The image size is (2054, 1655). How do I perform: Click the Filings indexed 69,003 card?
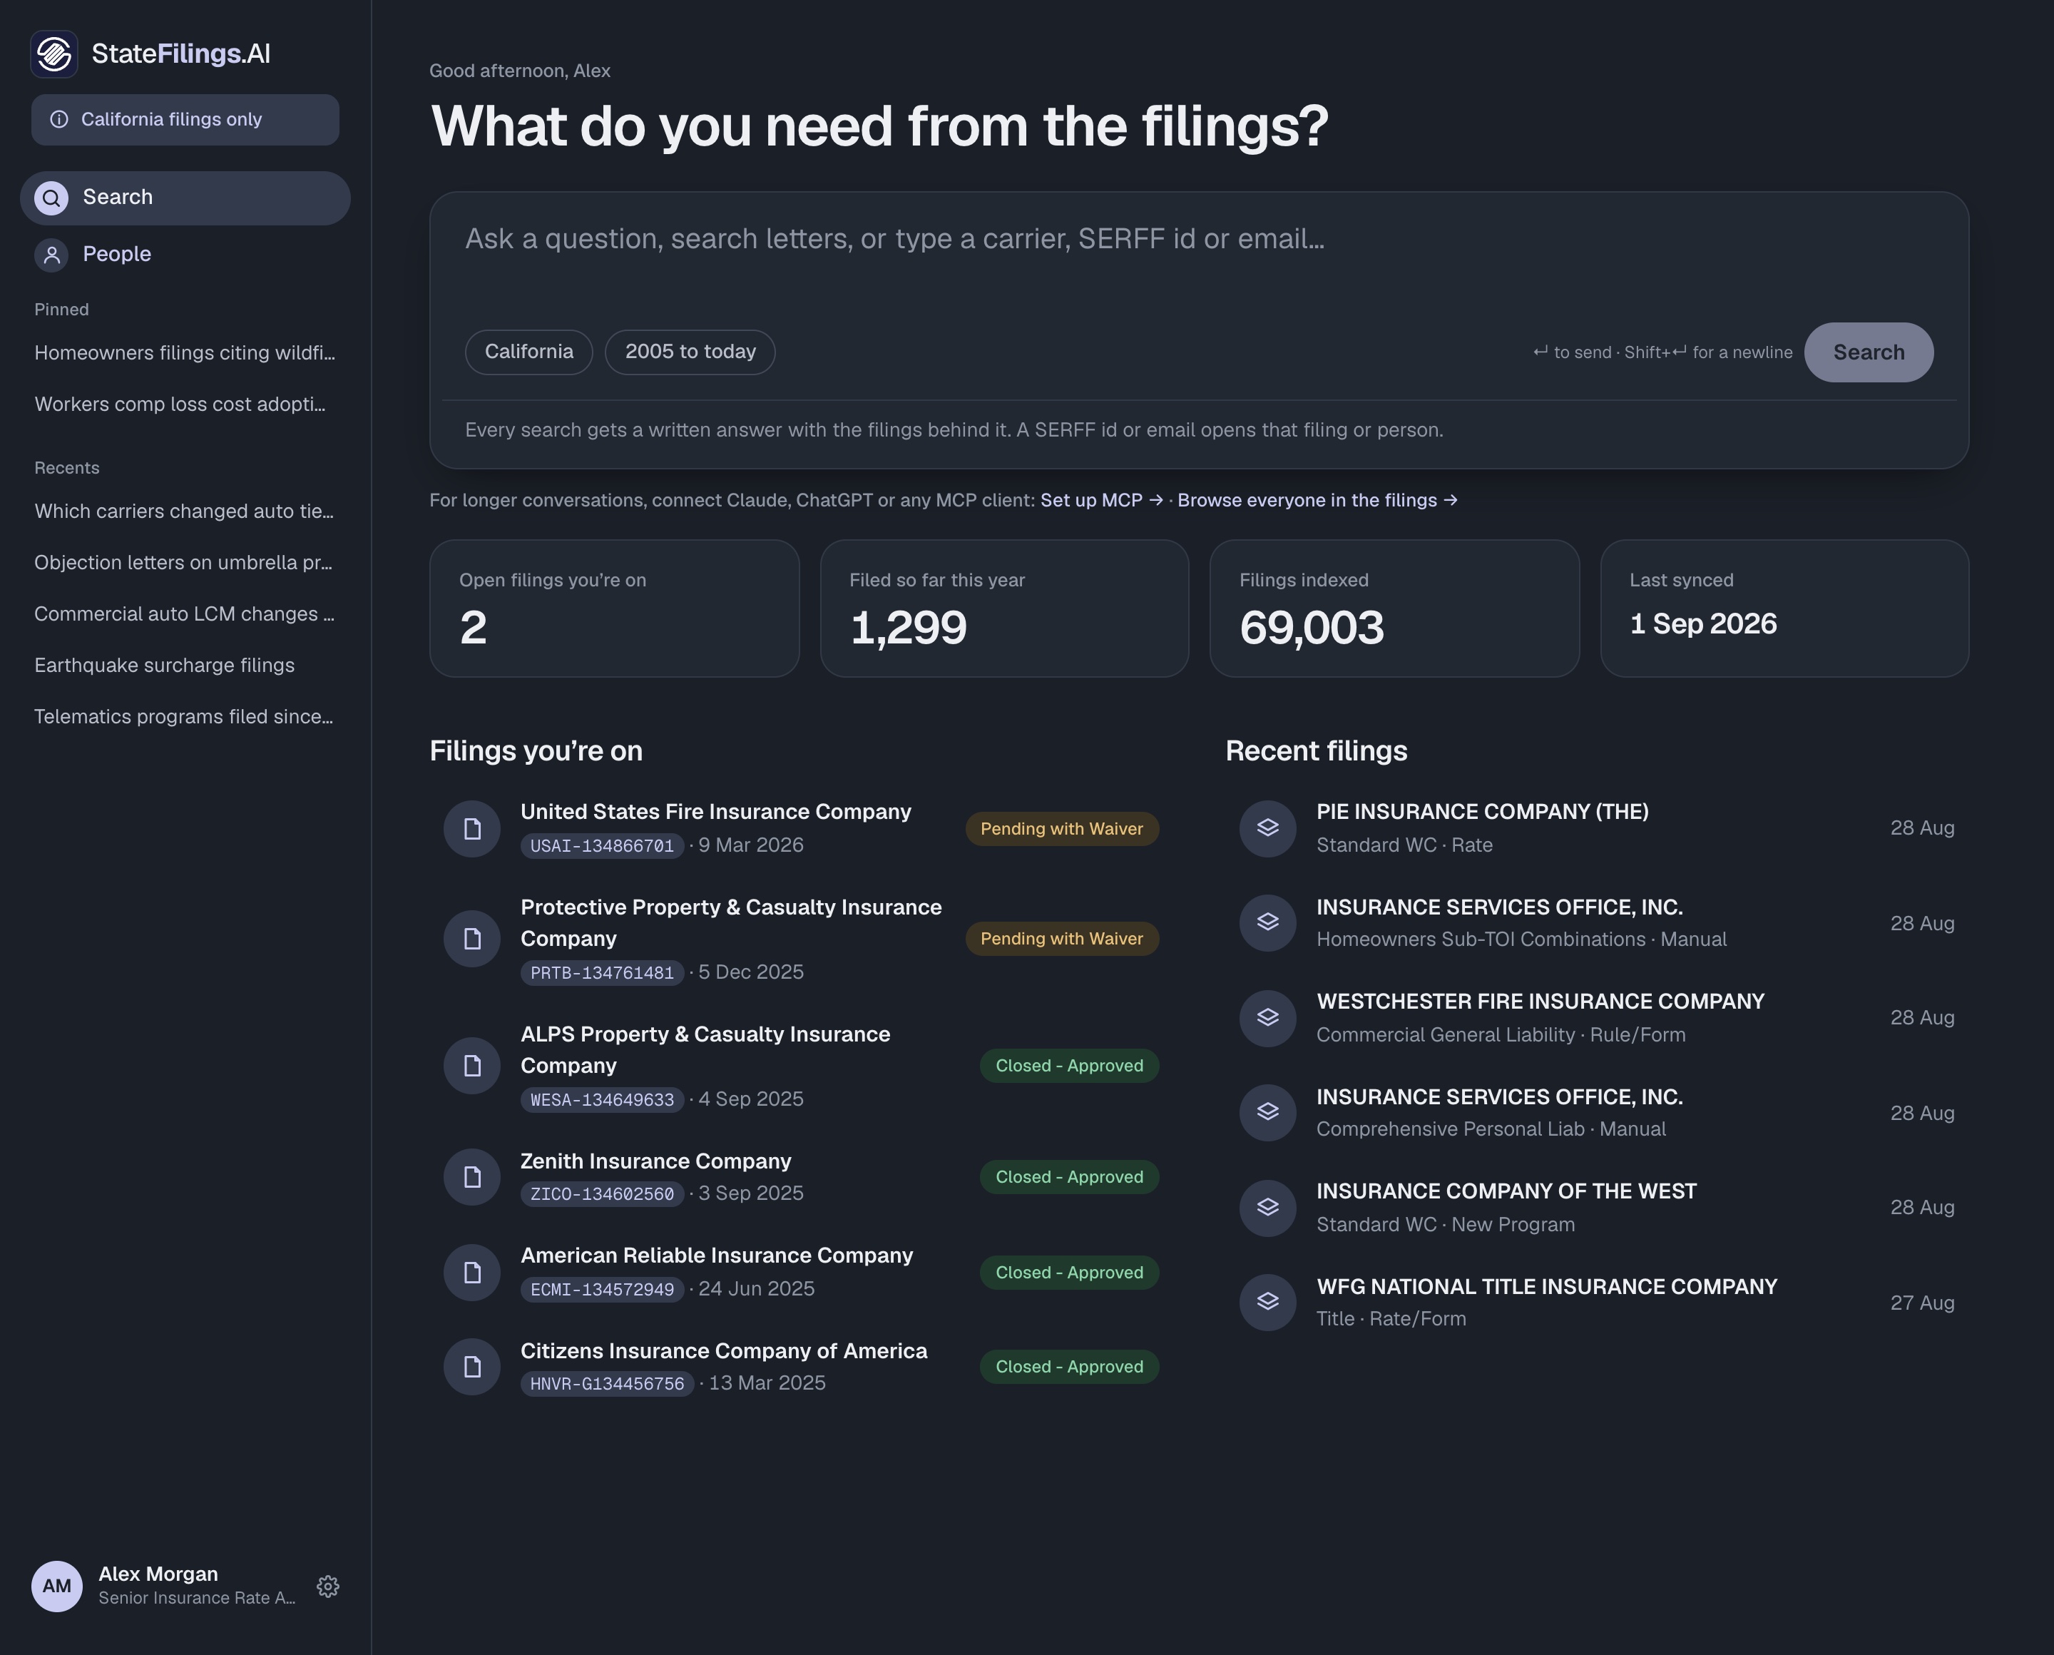(1394, 608)
